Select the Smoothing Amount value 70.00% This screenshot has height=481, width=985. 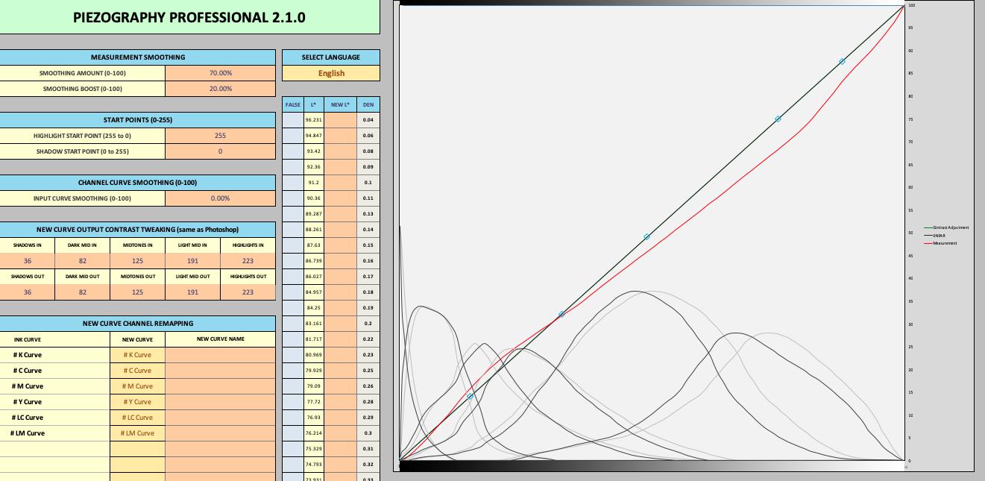click(x=220, y=73)
